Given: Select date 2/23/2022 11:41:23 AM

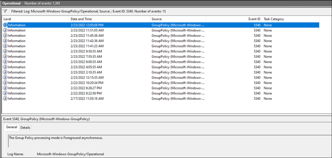Looking at the screenshot, I should pos(87,46).
